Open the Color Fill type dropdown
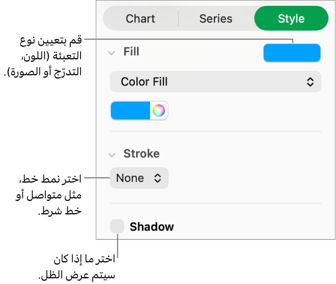Image resolution: width=336 pixels, height=284 pixels. click(x=215, y=82)
